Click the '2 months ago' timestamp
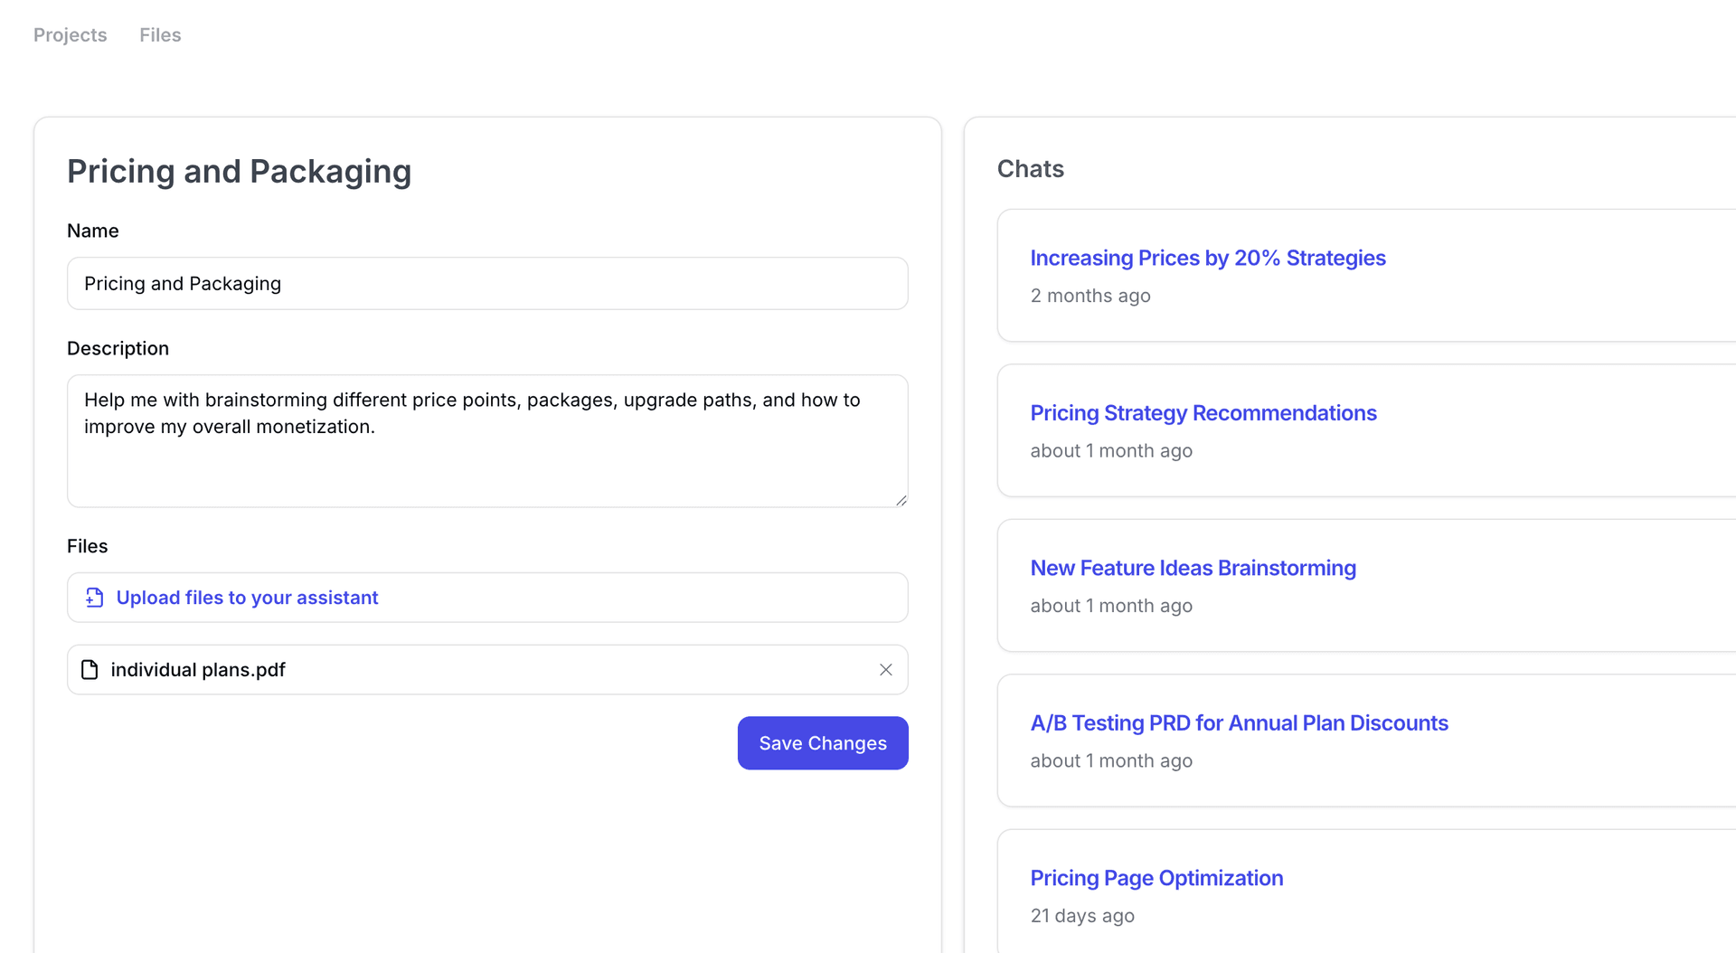Viewport: 1736px width, 953px height. point(1090,297)
